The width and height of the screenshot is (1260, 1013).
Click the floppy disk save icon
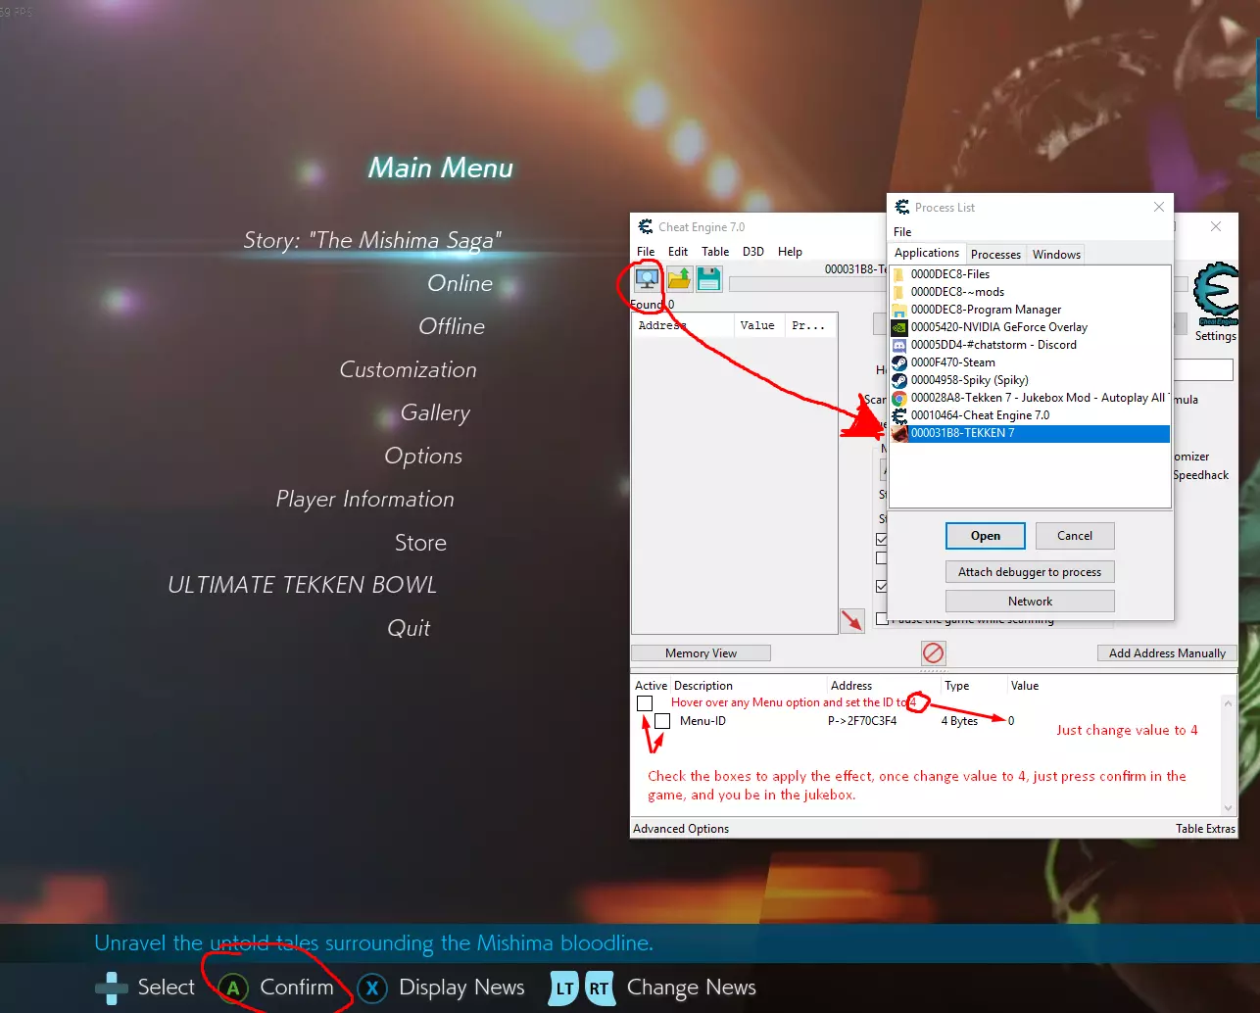tap(709, 279)
